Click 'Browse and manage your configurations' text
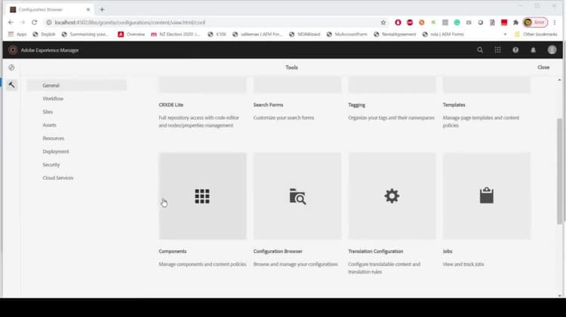 pyautogui.click(x=296, y=264)
